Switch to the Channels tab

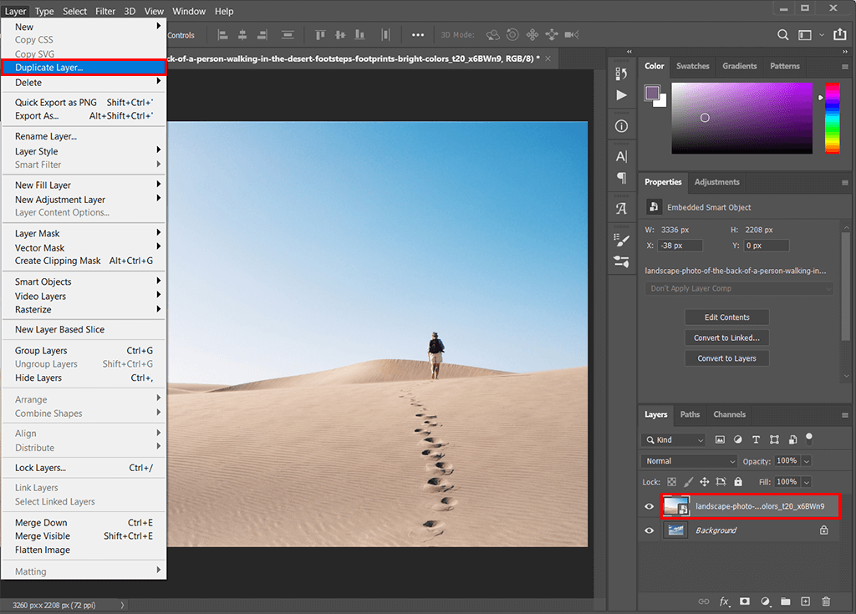click(729, 414)
